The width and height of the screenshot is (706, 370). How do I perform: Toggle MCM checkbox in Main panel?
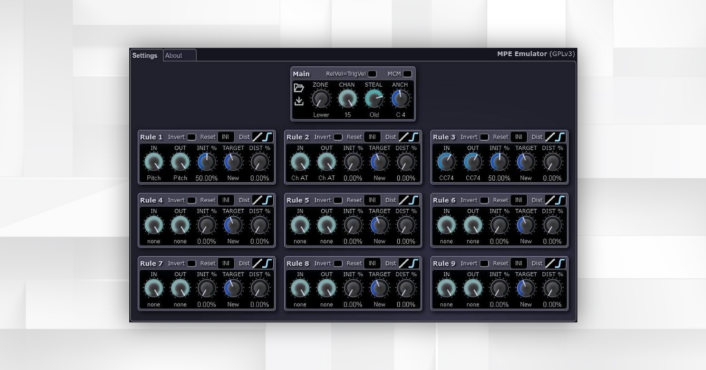407,74
